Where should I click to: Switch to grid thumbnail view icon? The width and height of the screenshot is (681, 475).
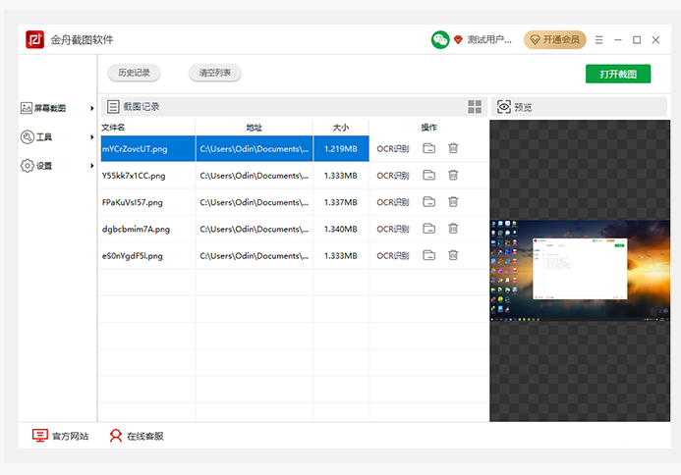point(476,106)
